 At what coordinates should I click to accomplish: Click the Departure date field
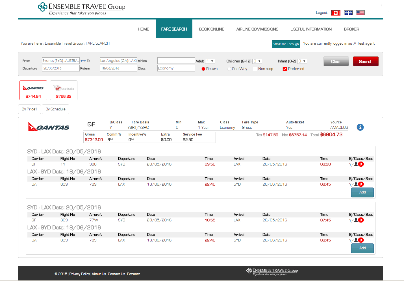pyautogui.click(x=61, y=68)
